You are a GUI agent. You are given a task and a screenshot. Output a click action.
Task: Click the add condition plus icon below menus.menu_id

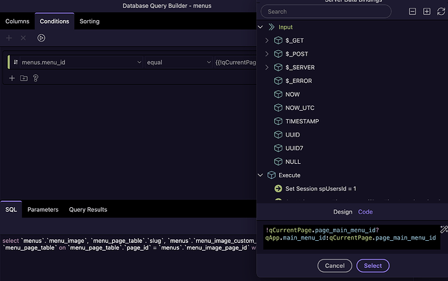click(12, 78)
